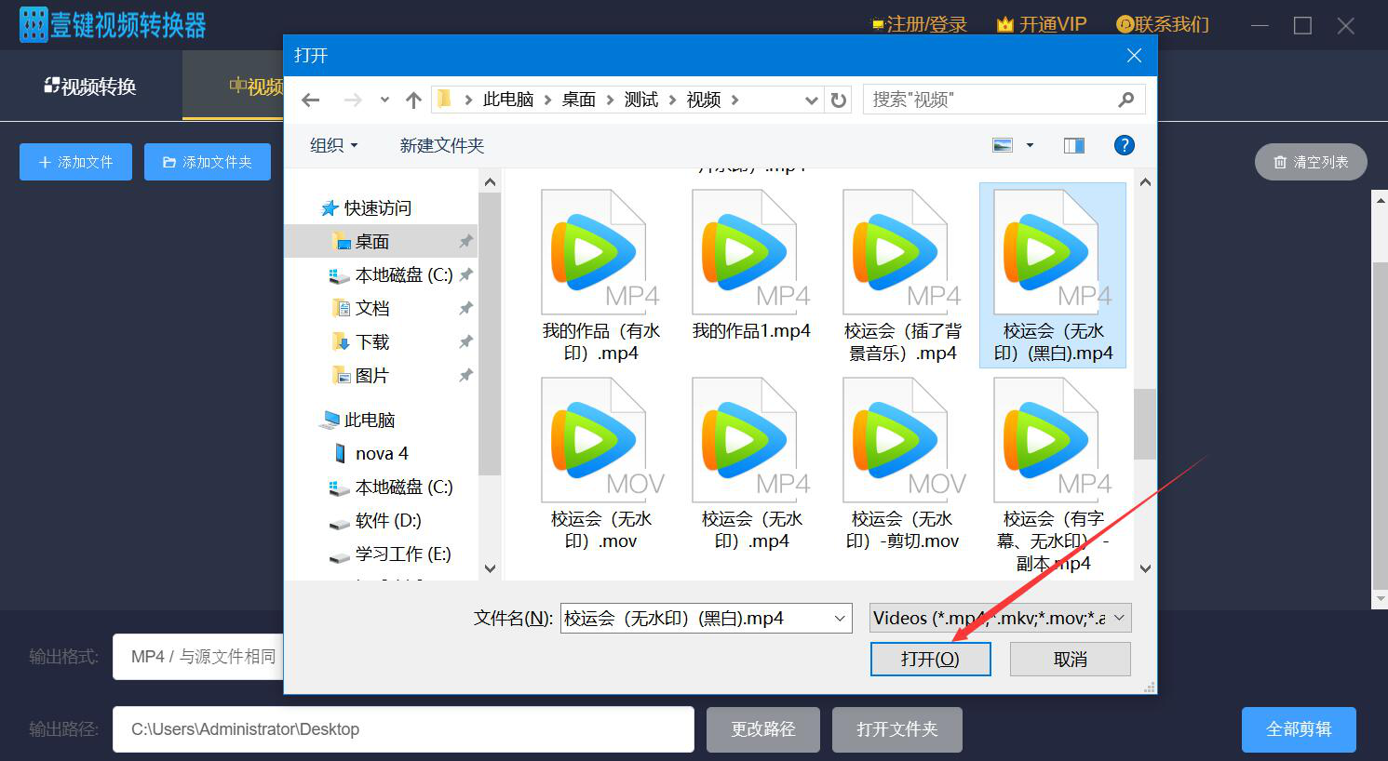The height and width of the screenshot is (761, 1388).
Task: Click the file list scroll down arrow
Action: click(1145, 568)
